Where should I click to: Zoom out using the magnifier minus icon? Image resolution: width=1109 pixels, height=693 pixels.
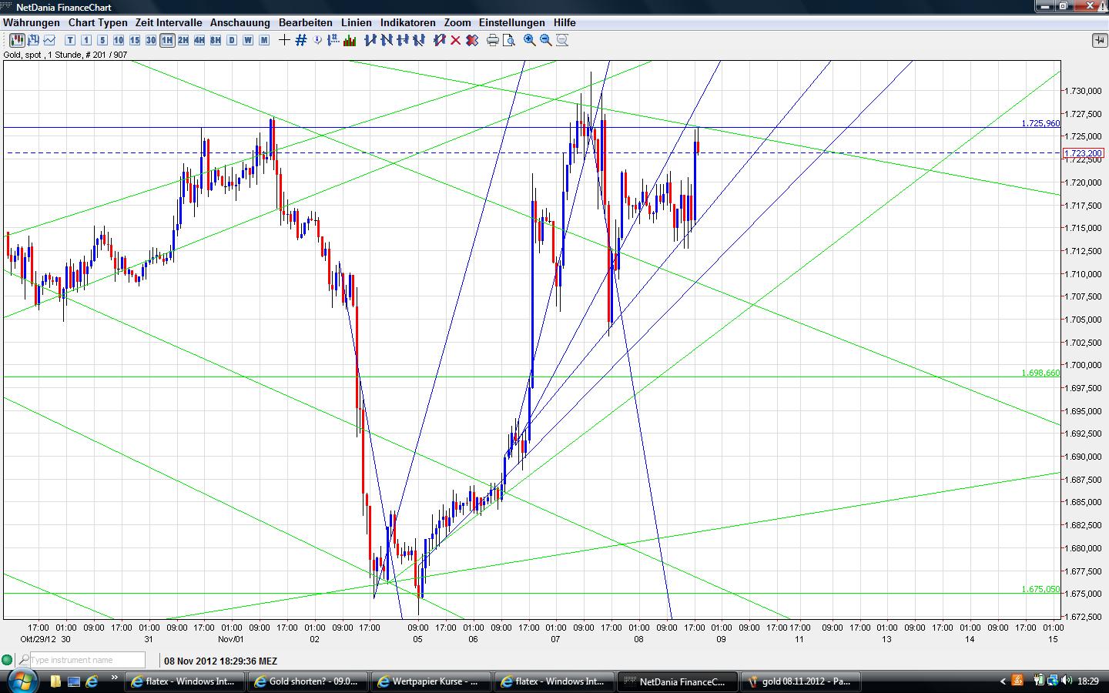pos(545,40)
